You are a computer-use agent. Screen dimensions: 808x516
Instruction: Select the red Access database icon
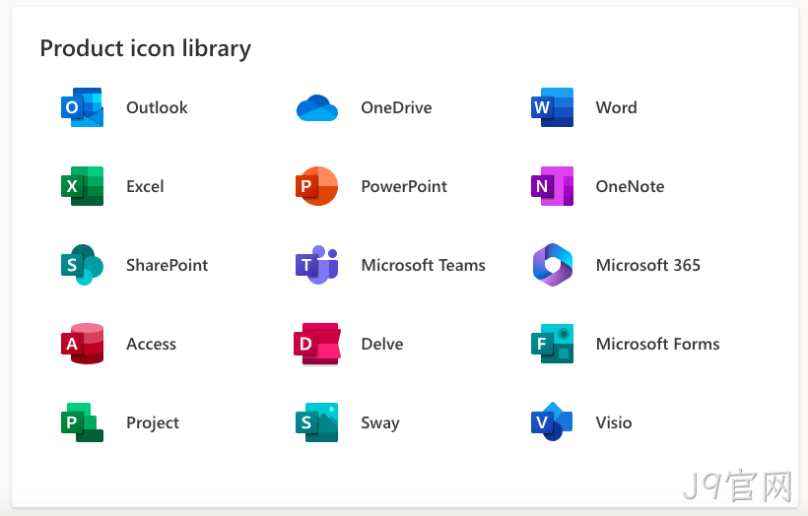click(x=82, y=344)
